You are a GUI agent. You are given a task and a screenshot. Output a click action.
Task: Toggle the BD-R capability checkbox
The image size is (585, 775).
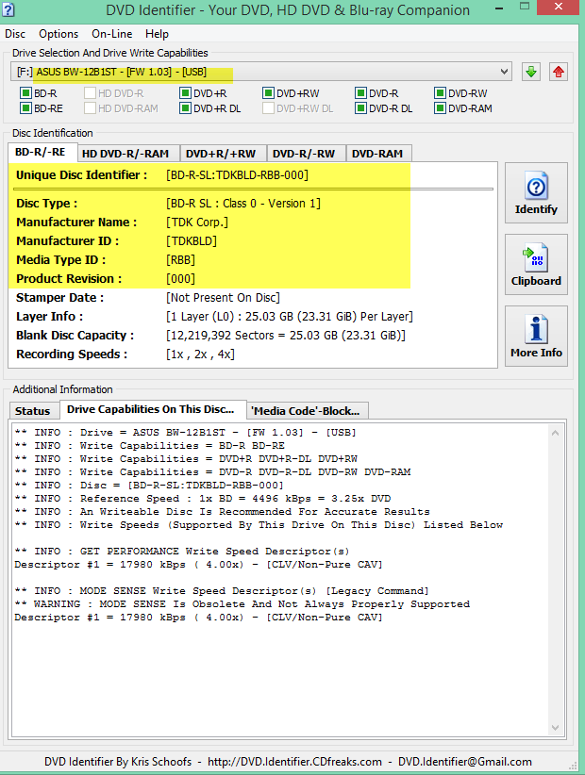(x=25, y=93)
